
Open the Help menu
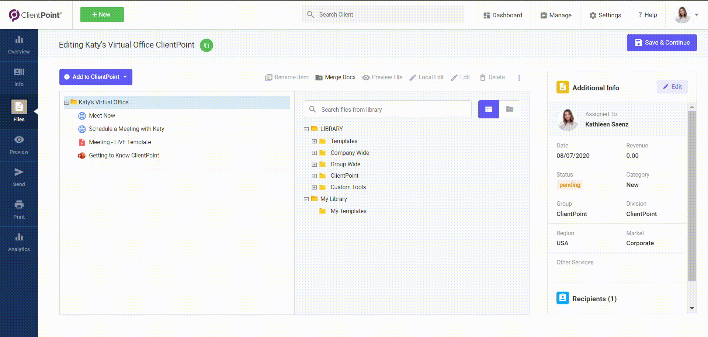click(x=648, y=15)
